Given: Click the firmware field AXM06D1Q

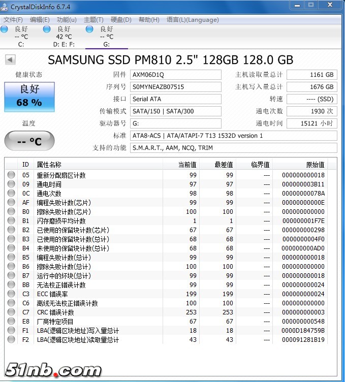Looking at the screenshot, I should pyautogui.click(x=176, y=75).
